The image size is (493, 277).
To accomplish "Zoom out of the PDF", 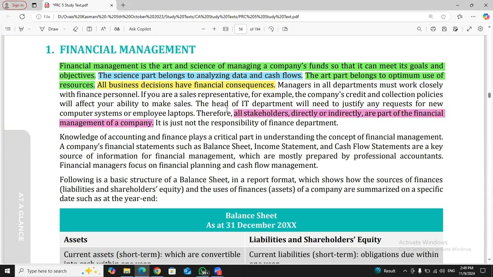I will point(203,29).
